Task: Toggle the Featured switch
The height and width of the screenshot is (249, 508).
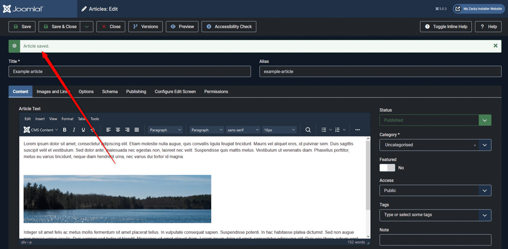Action: 387,167
